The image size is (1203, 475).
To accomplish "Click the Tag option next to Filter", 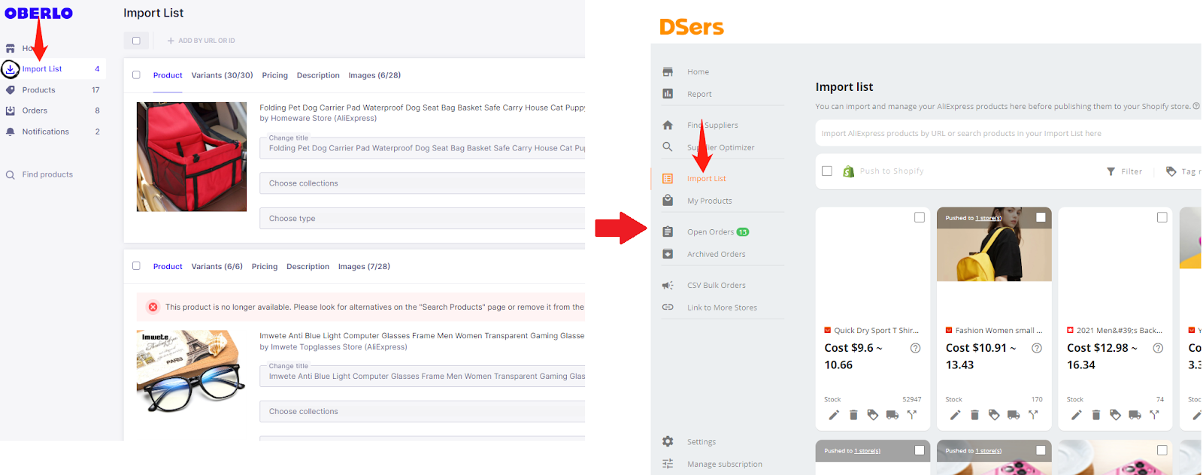I will pos(1183,171).
